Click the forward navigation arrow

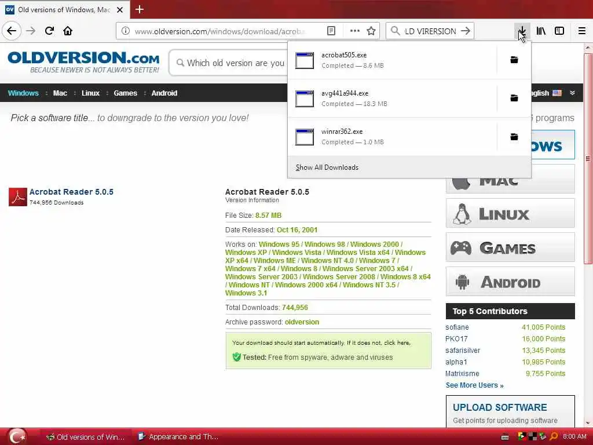tap(31, 31)
